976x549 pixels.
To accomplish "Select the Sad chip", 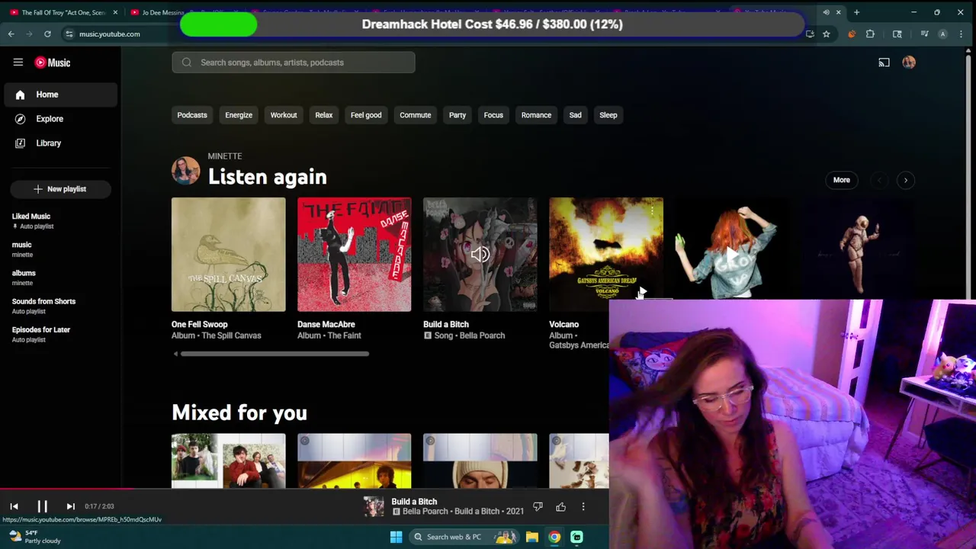I will point(575,115).
